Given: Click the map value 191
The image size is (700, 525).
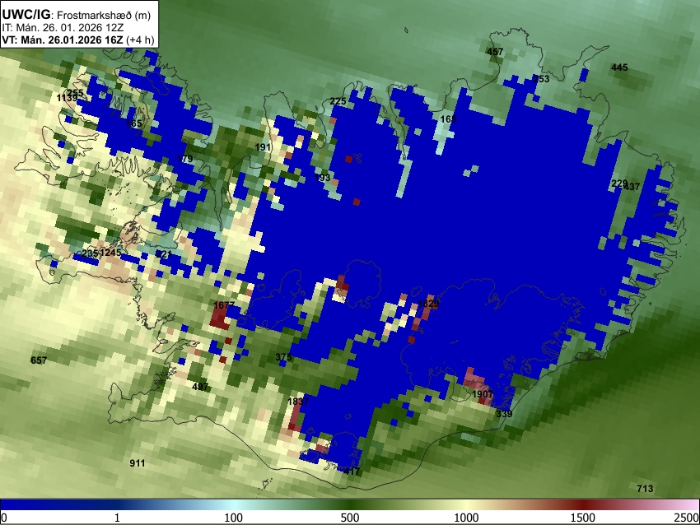Looking at the screenshot, I should (x=263, y=146).
